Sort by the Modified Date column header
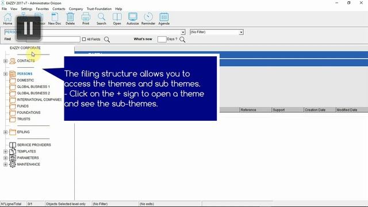Viewport: 368px width, 207px height. point(352,110)
